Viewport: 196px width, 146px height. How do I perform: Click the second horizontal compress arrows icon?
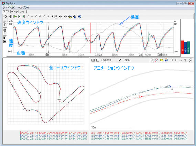(x=65, y=16)
